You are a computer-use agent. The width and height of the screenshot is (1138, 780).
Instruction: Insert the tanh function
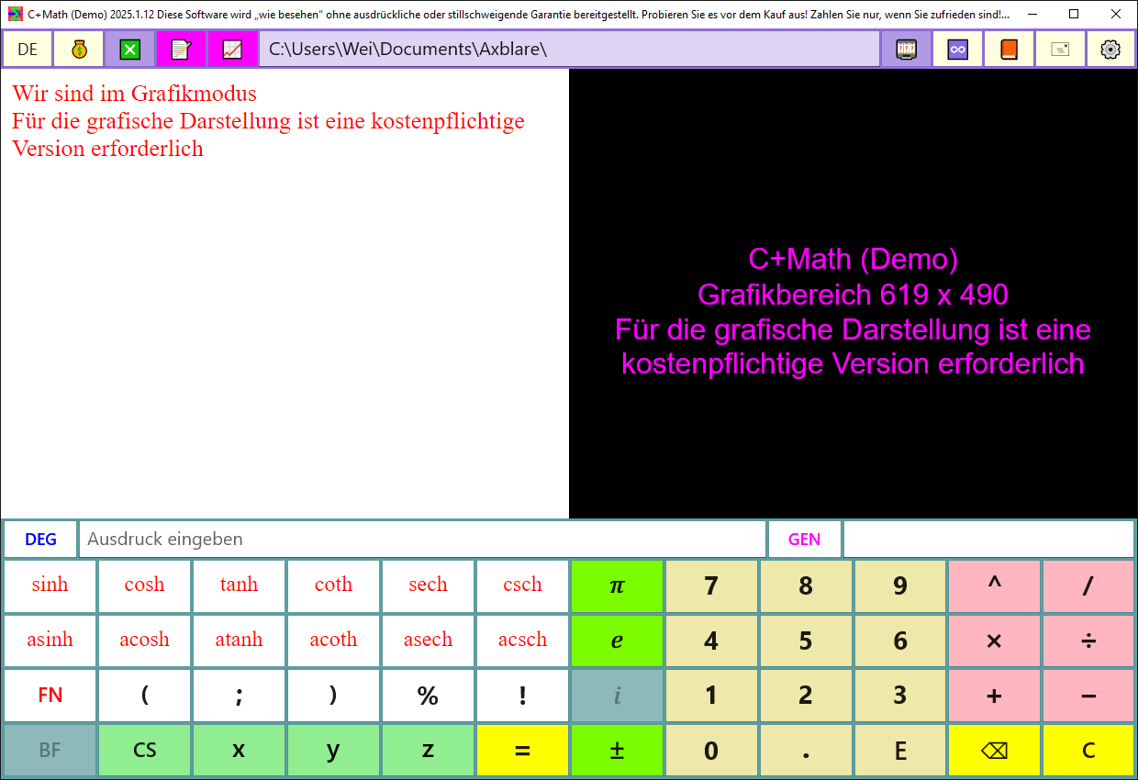239,585
